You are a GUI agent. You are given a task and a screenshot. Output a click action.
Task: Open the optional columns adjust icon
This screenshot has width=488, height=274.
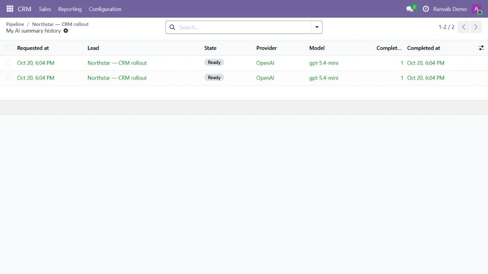481,48
